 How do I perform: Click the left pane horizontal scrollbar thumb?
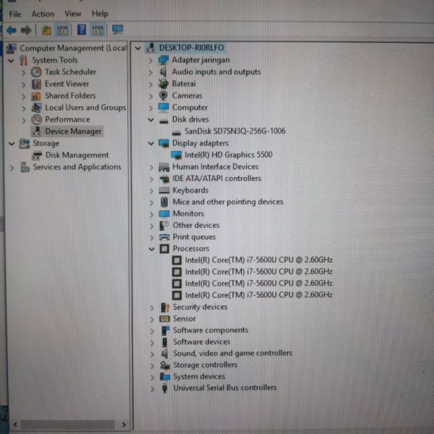tap(68, 425)
